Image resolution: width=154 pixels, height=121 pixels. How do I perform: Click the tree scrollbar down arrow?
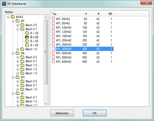46,104
